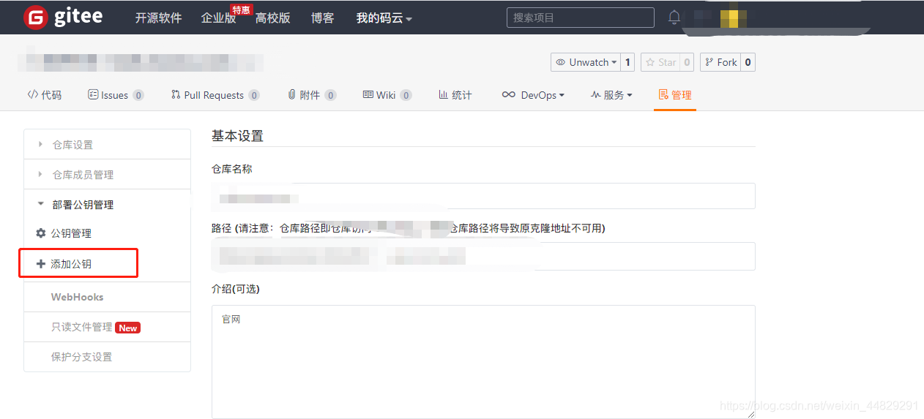Open 博客 in the top navigation

click(323, 18)
